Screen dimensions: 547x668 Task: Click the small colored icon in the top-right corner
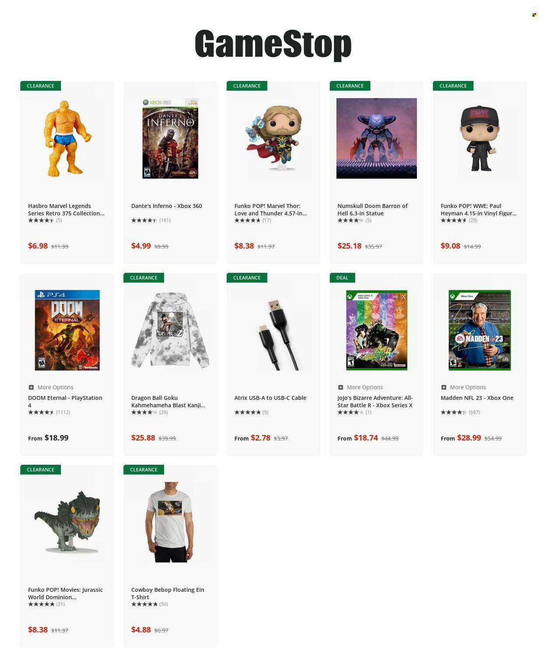point(534,15)
